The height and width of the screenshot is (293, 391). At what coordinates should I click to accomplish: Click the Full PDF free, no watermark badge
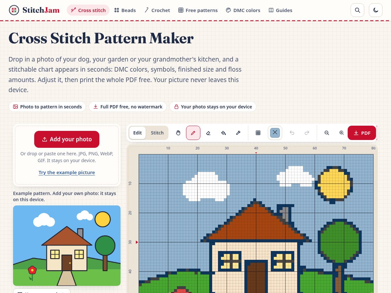click(128, 107)
